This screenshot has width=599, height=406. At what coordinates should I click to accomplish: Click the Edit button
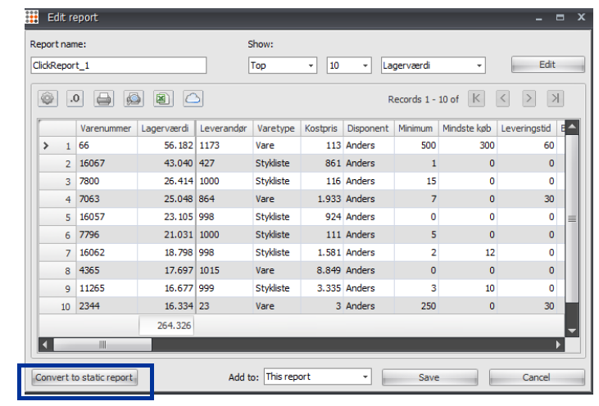tap(548, 65)
